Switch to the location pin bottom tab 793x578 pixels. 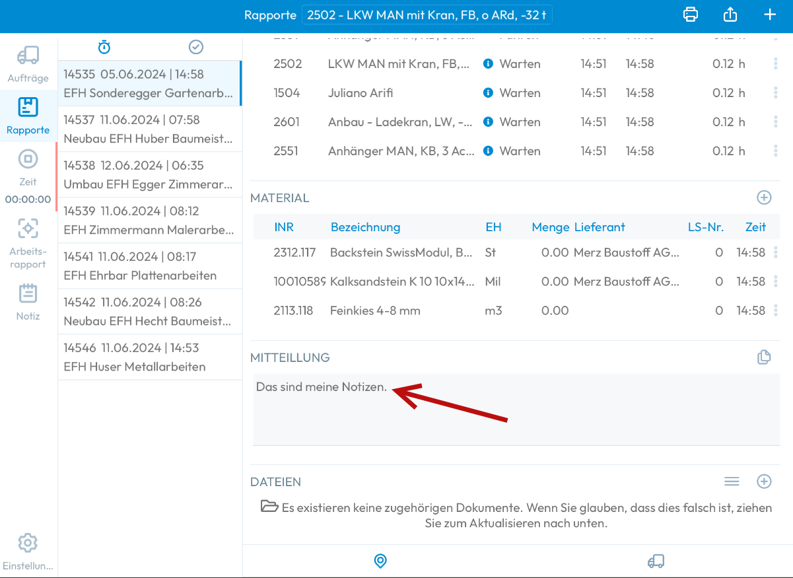click(x=380, y=561)
